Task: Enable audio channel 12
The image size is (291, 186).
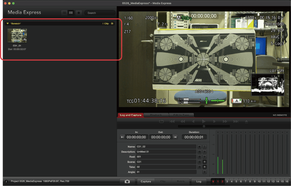Action: click(x=268, y=182)
